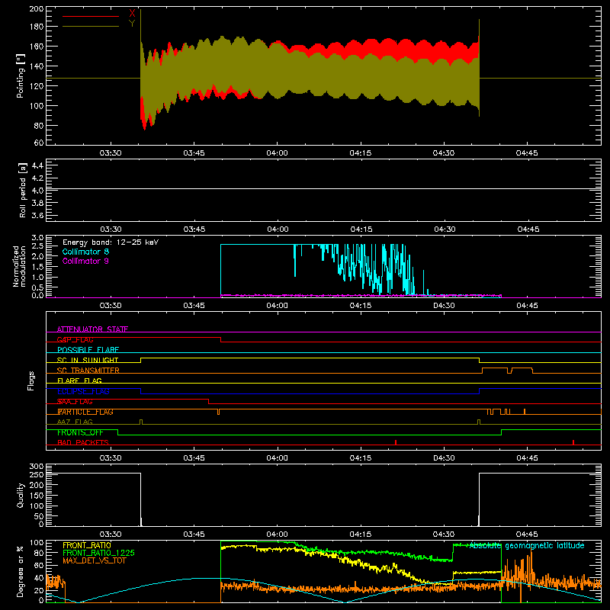Click the green FRONT_RATIO_1225 legend entry
The height and width of the screenshot is (610, 610).
pyautogui.click(x=99, y=553)
